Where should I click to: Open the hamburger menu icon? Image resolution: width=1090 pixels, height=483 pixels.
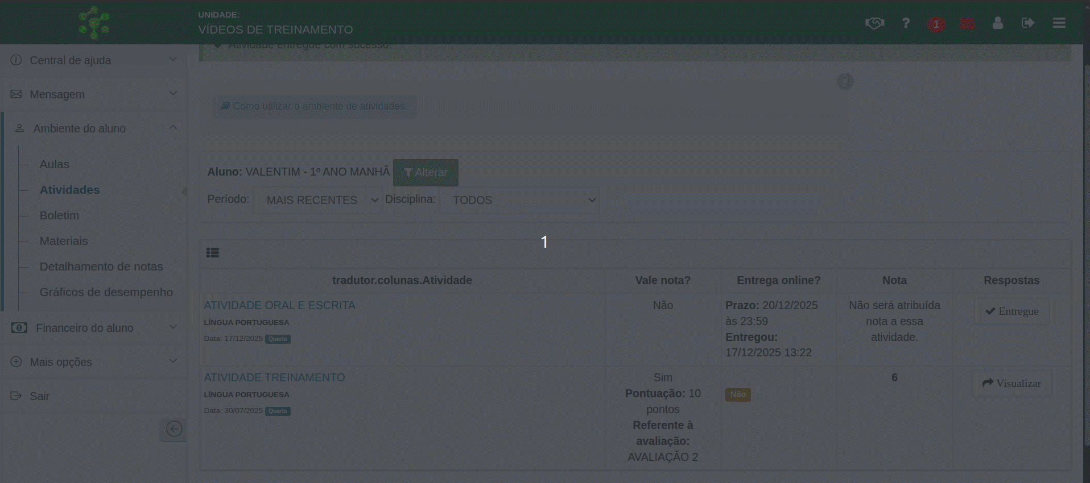pos(1059,23)
